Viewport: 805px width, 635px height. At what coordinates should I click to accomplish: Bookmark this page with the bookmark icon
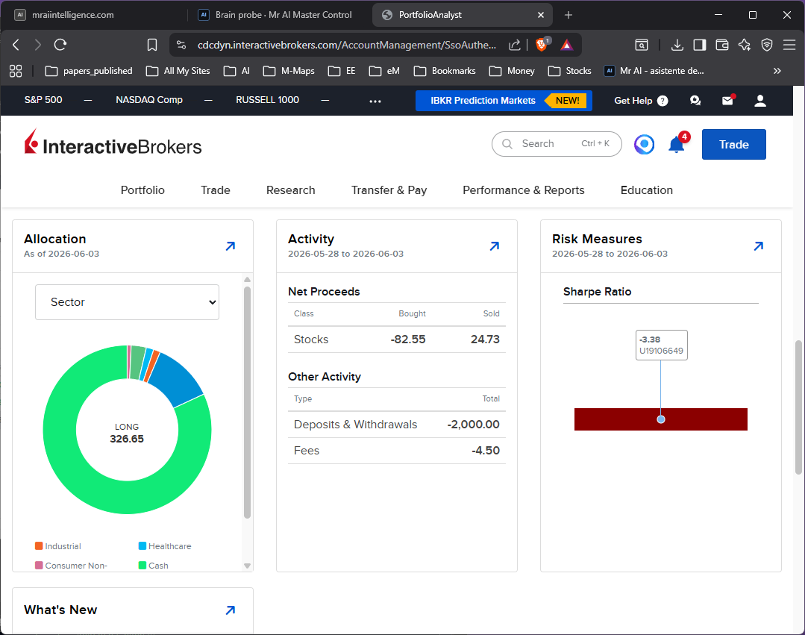click(x=152, y=45)
